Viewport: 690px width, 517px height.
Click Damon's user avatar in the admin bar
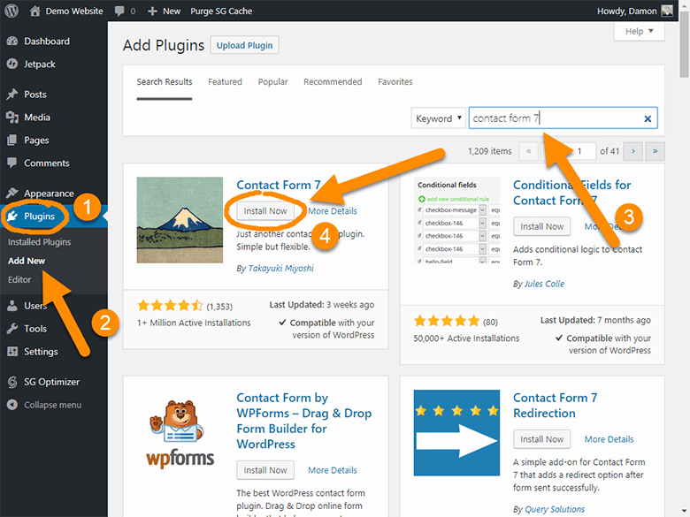[667, 11]
